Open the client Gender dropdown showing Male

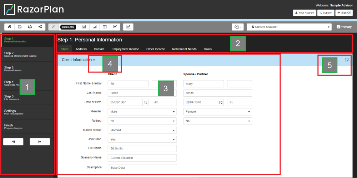142,112
